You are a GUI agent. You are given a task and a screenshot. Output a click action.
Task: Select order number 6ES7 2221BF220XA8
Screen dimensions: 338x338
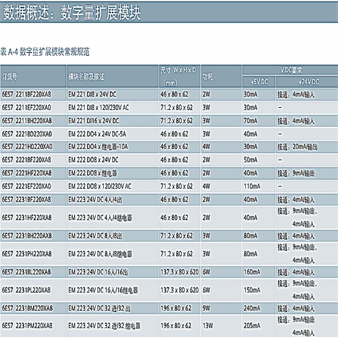(27, 160)
